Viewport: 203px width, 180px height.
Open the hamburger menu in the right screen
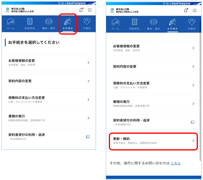[195, 10]
